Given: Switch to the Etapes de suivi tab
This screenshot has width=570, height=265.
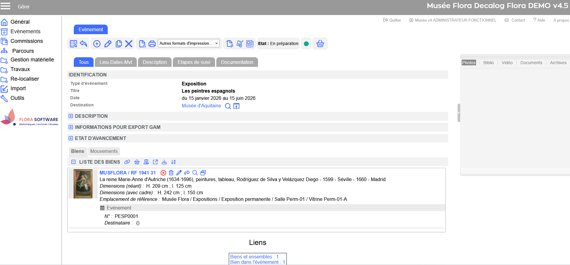Looking at the screenshot, I should (x=194, y=62).
